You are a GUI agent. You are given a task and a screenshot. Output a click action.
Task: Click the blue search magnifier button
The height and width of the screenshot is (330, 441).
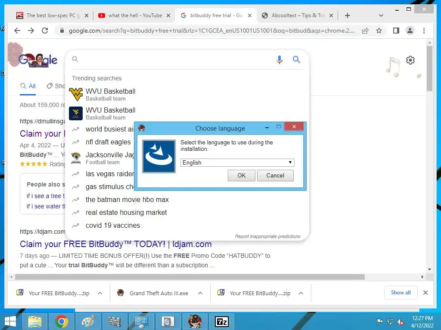[296, 59]
